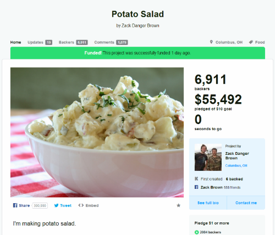The height and width of the screenshot is (235, 275).
Task: Click the Contact me button
Action: click(x=246, y=203)
